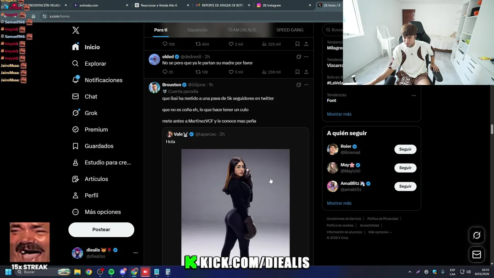Show hidden system tray icons
The height and width of the screenshot is (278, 494).
point(409,272)
